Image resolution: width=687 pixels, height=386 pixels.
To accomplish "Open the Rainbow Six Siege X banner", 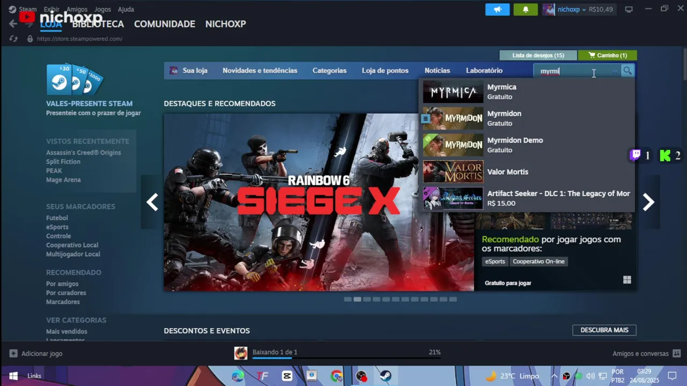I will click(319, 202).
